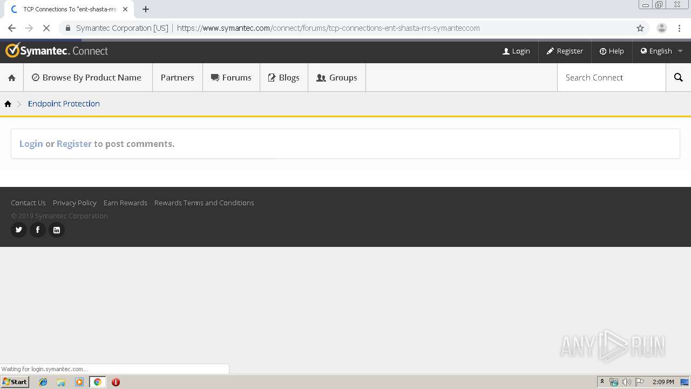Open the Windows Start button
The image size is (691, 389).
tap(15, 382)
